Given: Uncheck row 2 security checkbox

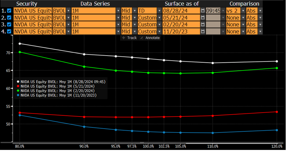Looking at the screenshot, I should pyautogui.click(x=9, y=17).
